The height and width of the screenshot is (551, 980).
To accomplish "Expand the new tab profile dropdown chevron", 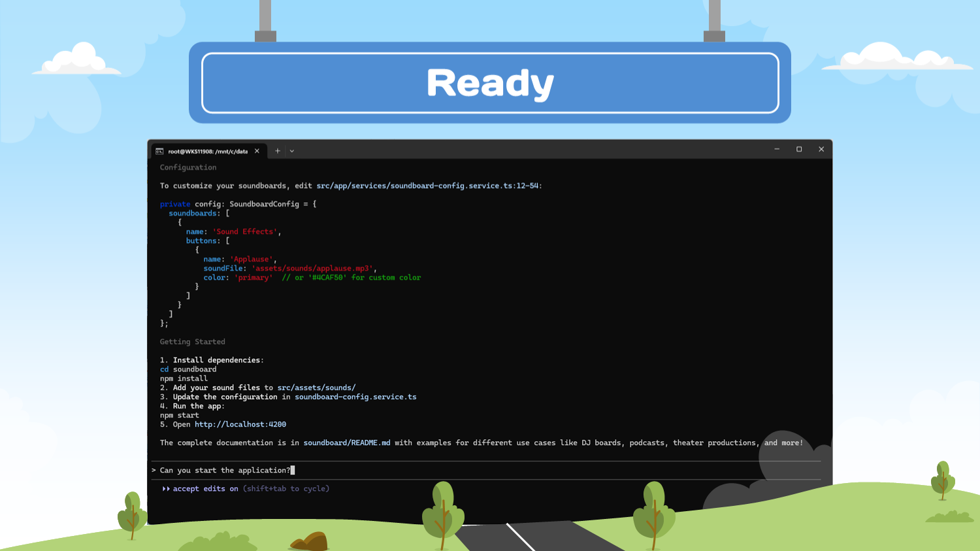I will coord(292,151).
